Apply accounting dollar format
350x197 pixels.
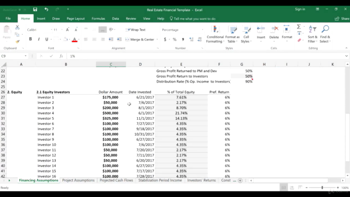coord(165,39)
